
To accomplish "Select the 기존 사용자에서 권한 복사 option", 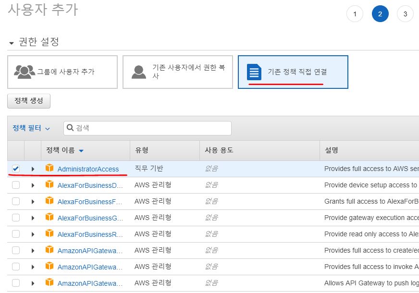I will click(x=178, y=72).
